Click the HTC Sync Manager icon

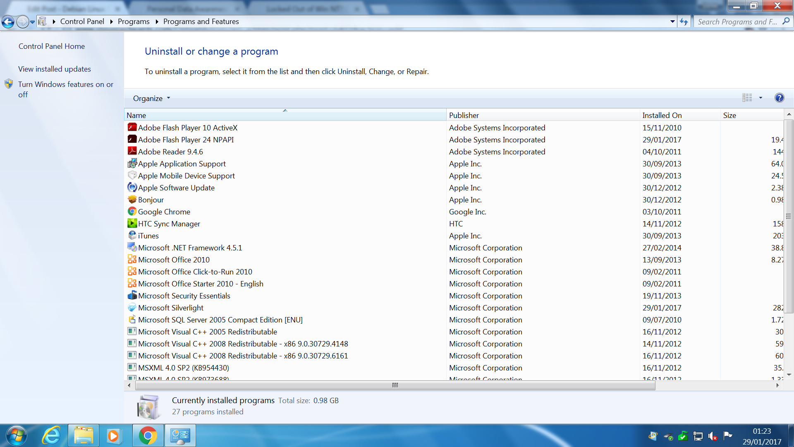point(132,223)
